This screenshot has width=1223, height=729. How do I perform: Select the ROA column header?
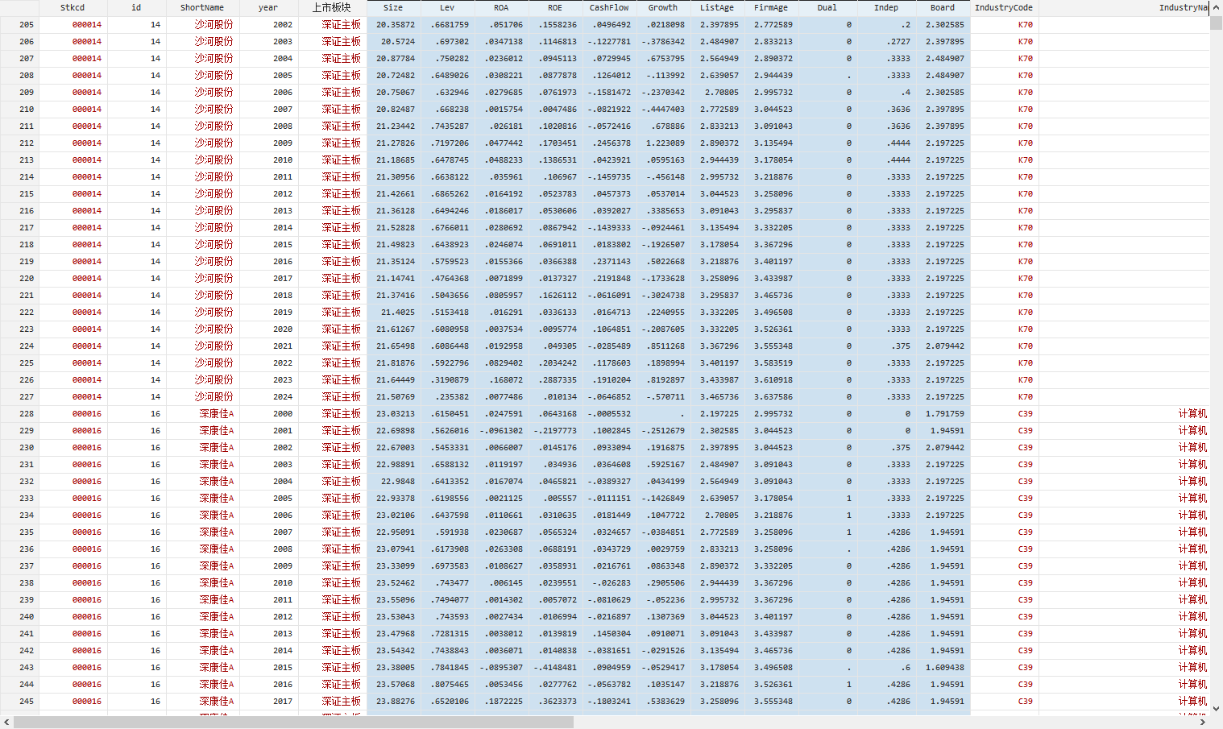(x=501, y=7)
